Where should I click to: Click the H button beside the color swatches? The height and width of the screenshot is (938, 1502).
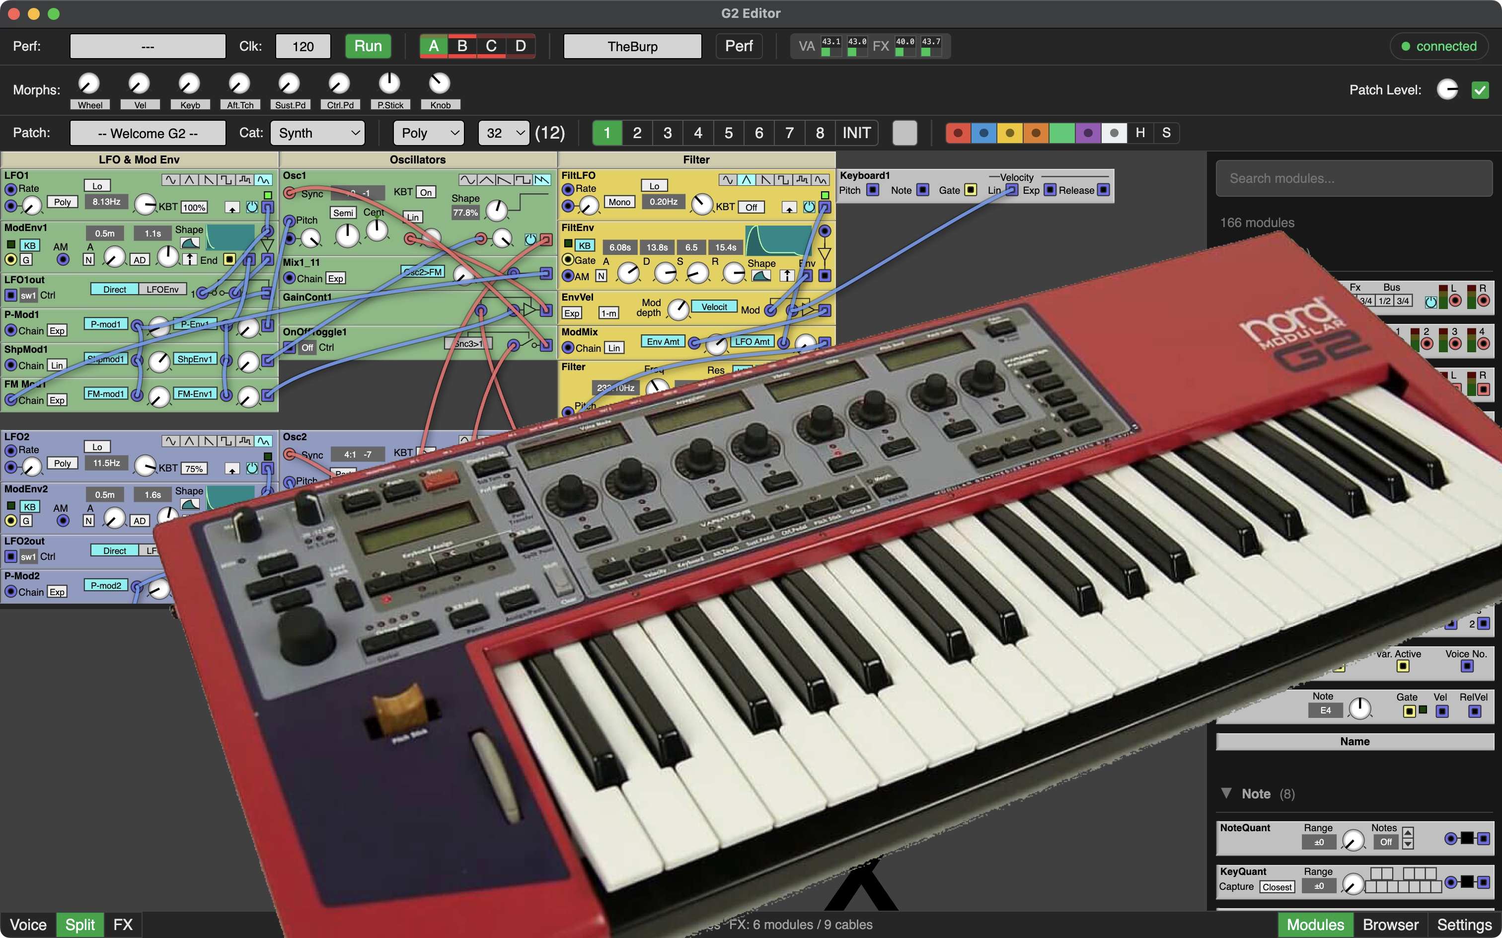click(x=1140, y=133)
